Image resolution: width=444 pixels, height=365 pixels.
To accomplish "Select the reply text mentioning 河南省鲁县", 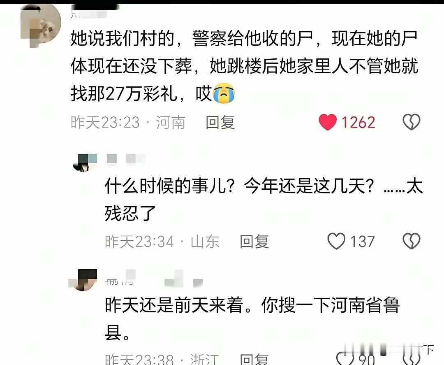I will point(252,318).
